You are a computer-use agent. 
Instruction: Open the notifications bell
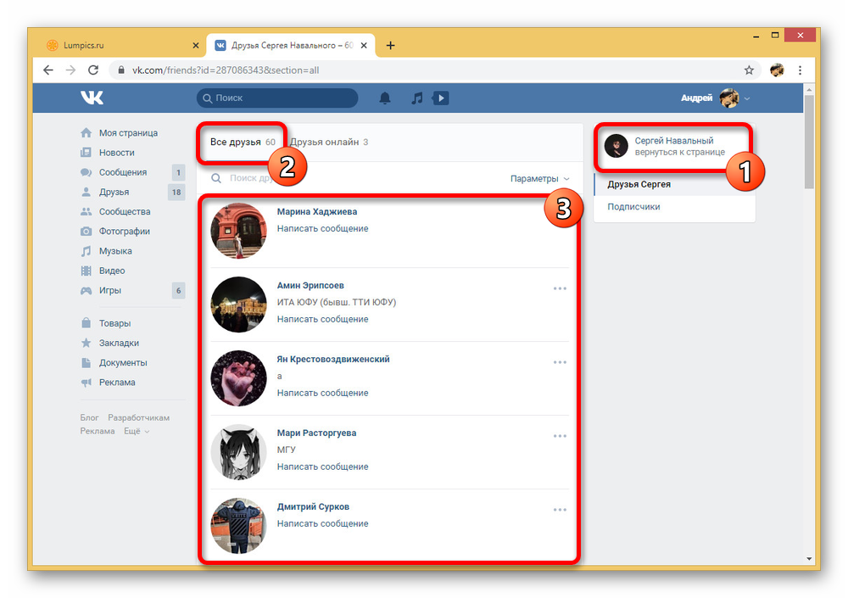tap(384, 98)
